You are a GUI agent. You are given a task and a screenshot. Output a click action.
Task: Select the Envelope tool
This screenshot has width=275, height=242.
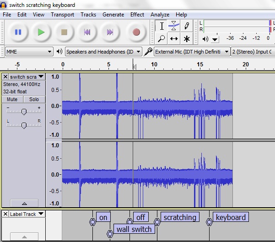(174, 26)
